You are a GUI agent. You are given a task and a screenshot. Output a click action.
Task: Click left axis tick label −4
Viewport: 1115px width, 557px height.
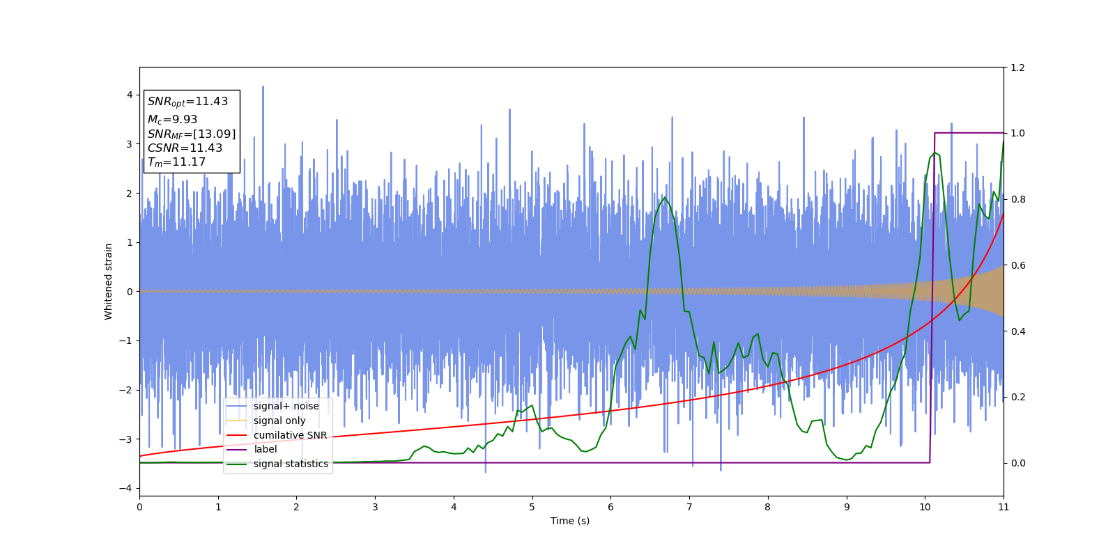[x=125, y=488]
